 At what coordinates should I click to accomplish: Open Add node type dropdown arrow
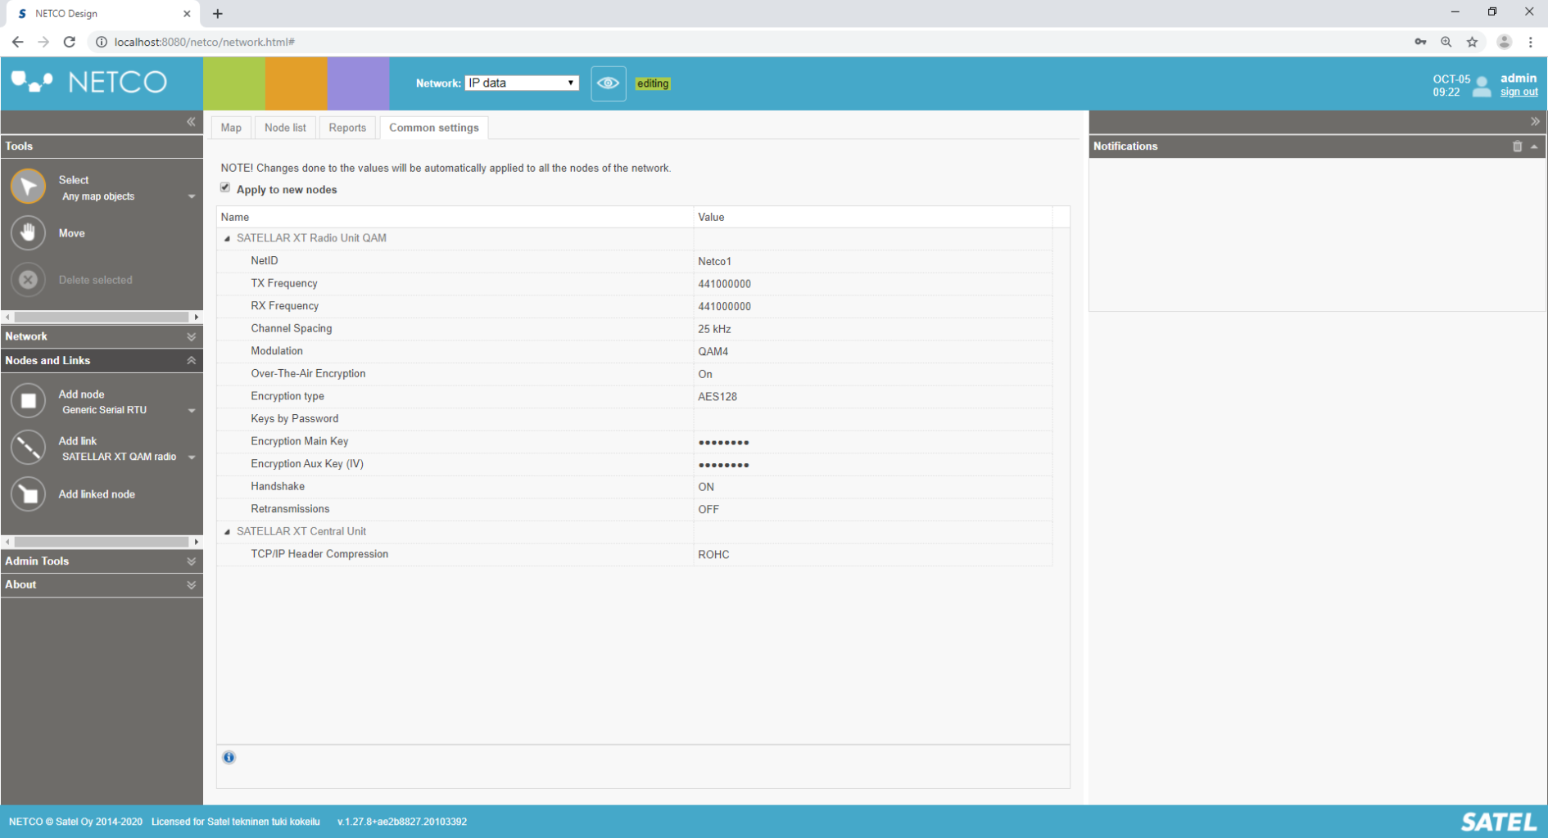point(192,411)
